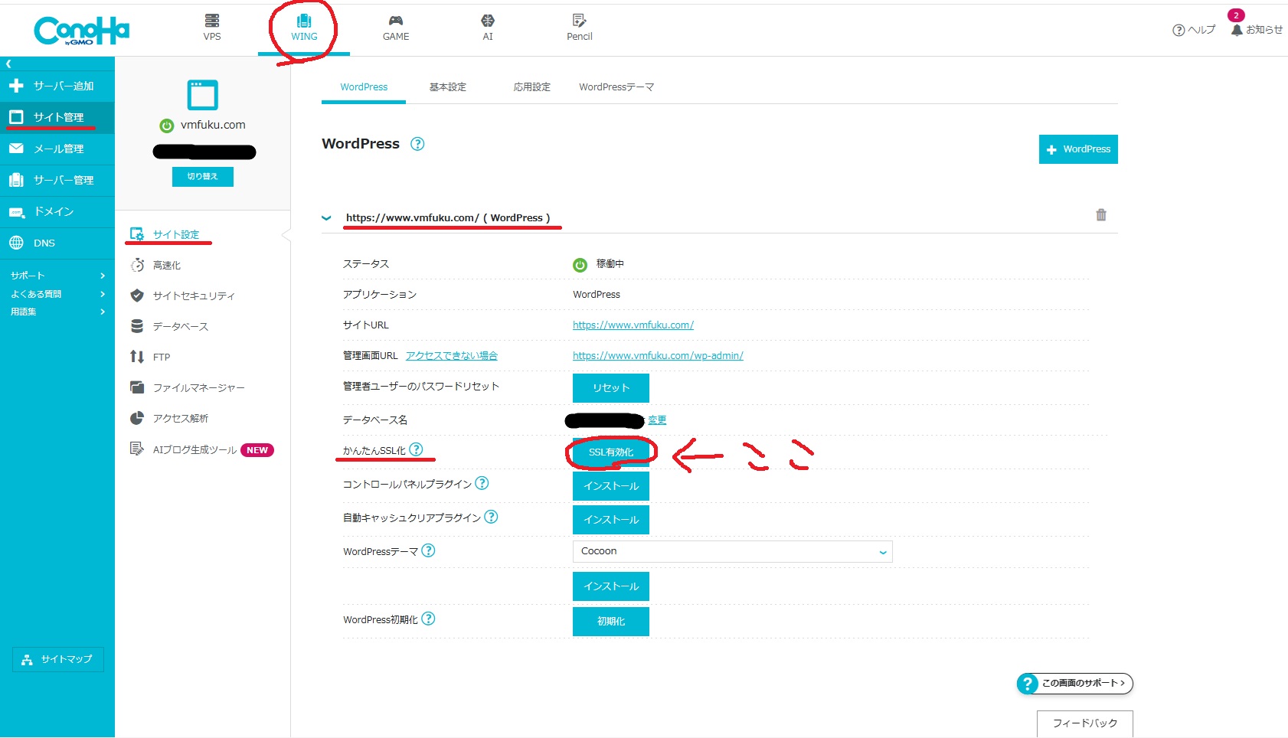Open the GAME service icon
The height and width of the screenshot is (738, 1288).
[396, 21]
